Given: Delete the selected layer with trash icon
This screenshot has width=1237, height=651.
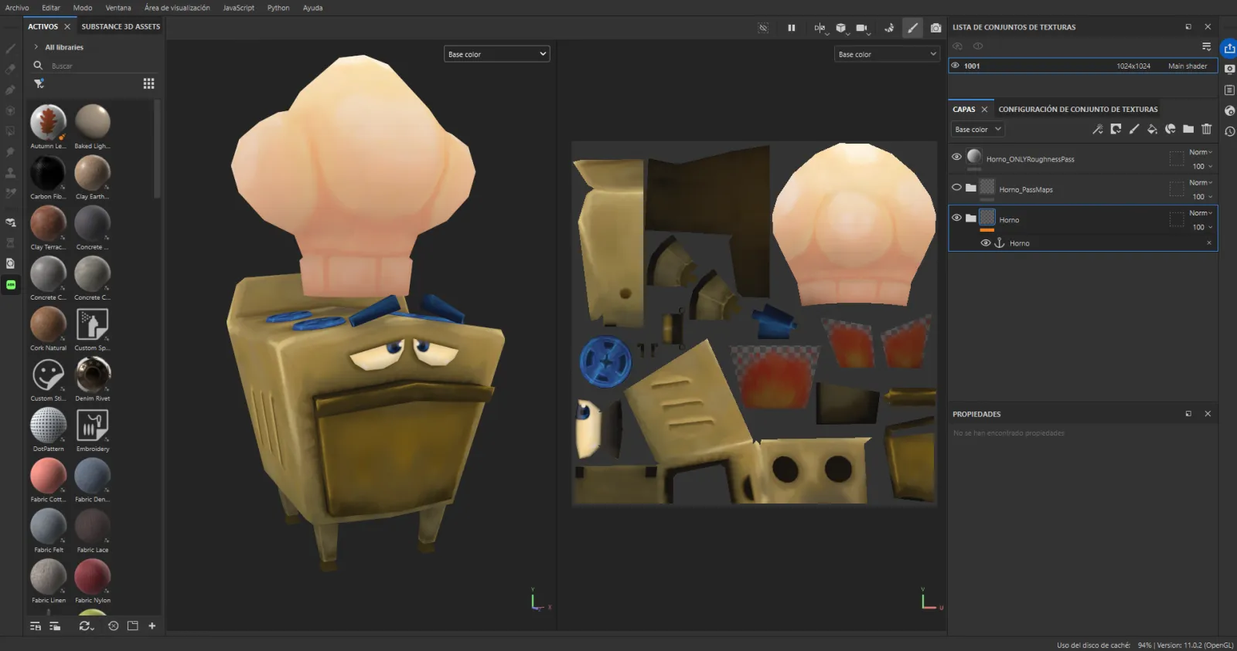Looking at the screenshot, I should (1207, 129).
